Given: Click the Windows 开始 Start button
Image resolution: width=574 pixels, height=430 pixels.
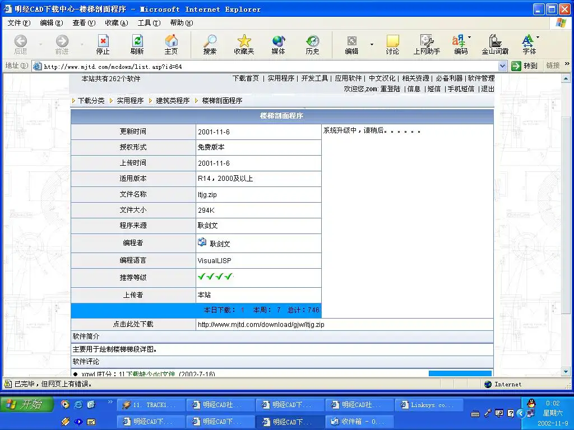Looking at the screenshot, I should coord(27,404).
